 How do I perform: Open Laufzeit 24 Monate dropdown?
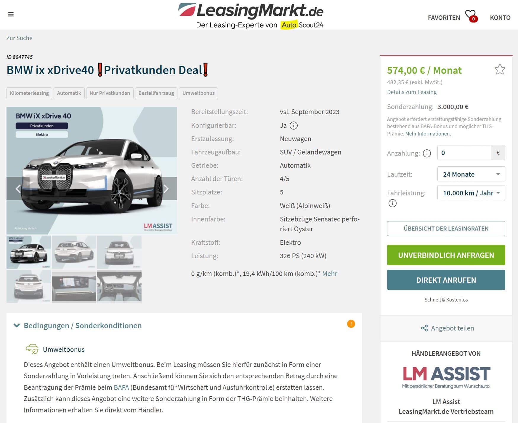pos(471,174)
